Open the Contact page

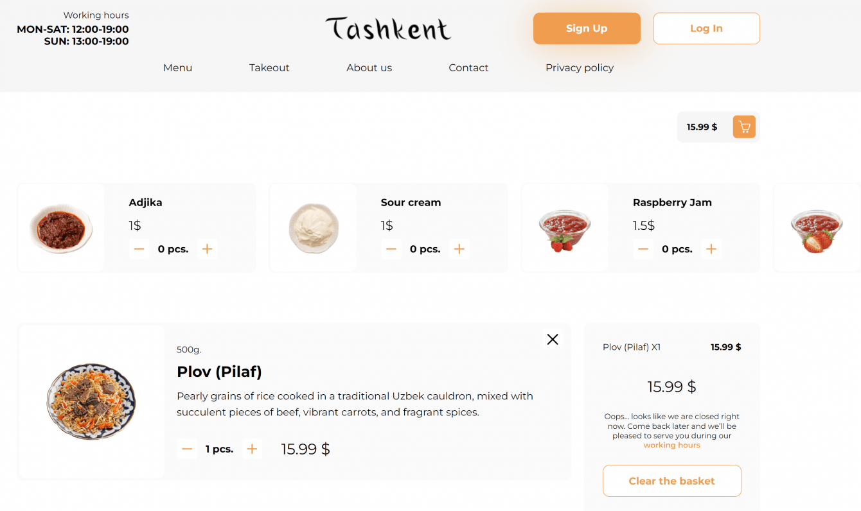tap(468, 67)
